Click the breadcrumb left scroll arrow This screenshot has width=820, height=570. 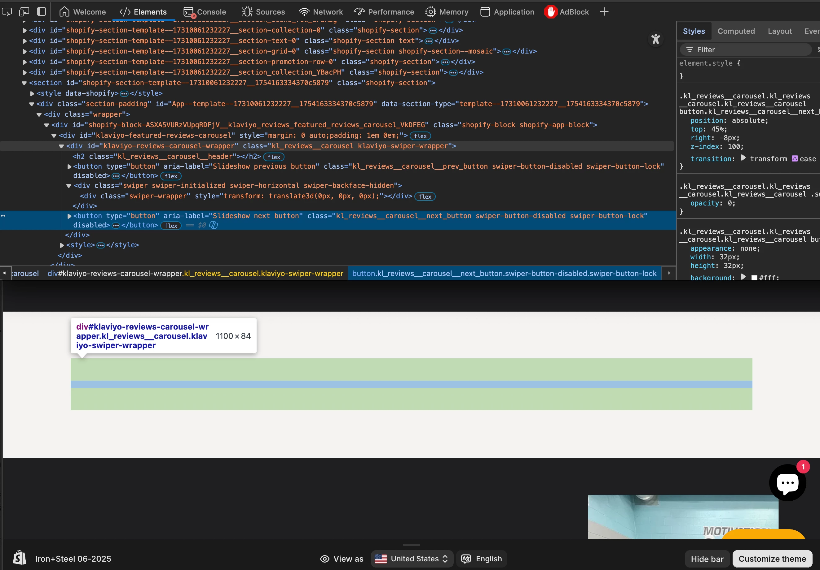tap(4, 273)
